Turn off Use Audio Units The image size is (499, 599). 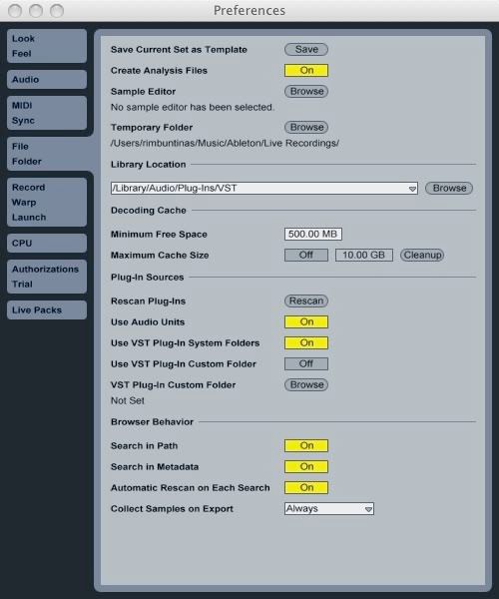pyautogui.click(x=306, y=322)
